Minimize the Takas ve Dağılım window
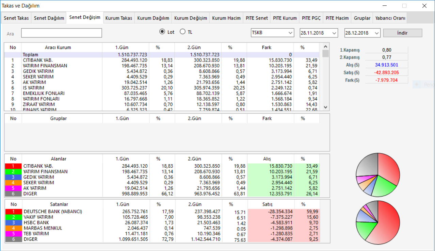This screenshot has height=251, width=435. [x=385, y=6]
